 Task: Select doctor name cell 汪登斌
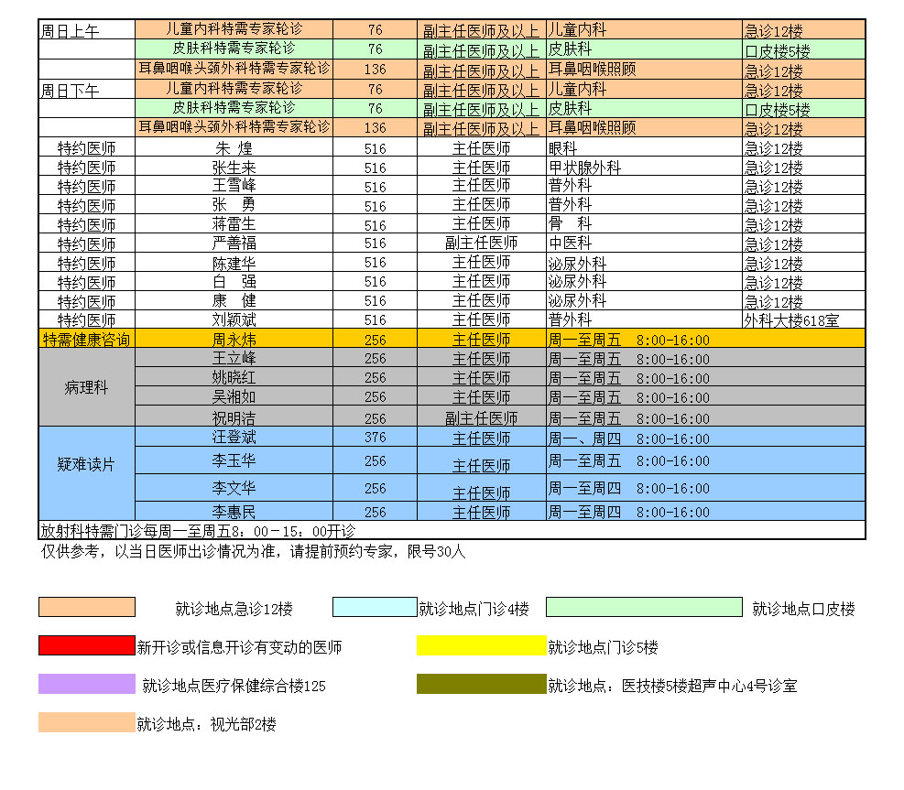(234, 437)
